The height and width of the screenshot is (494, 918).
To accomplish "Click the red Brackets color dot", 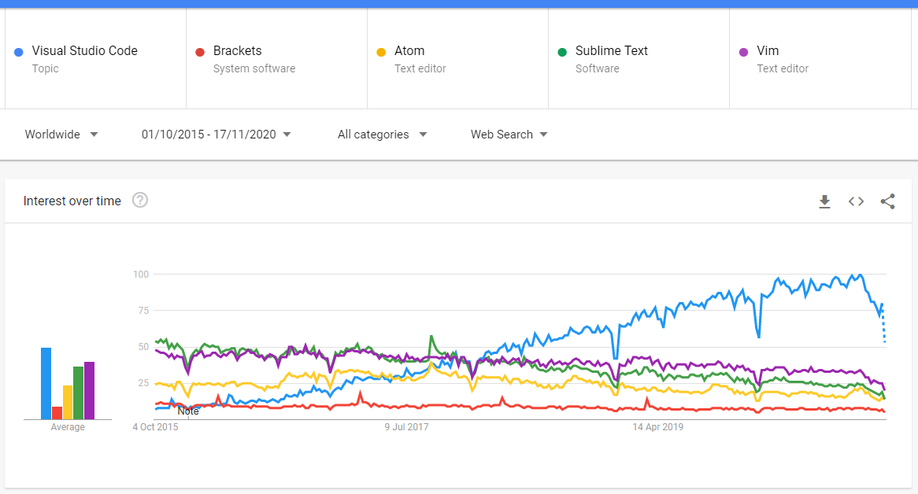I will [x=199, y=51].
